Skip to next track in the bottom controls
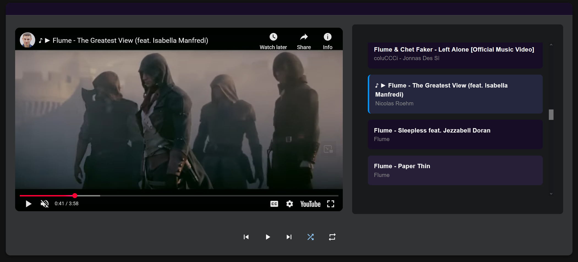 (x=289, y=237)
